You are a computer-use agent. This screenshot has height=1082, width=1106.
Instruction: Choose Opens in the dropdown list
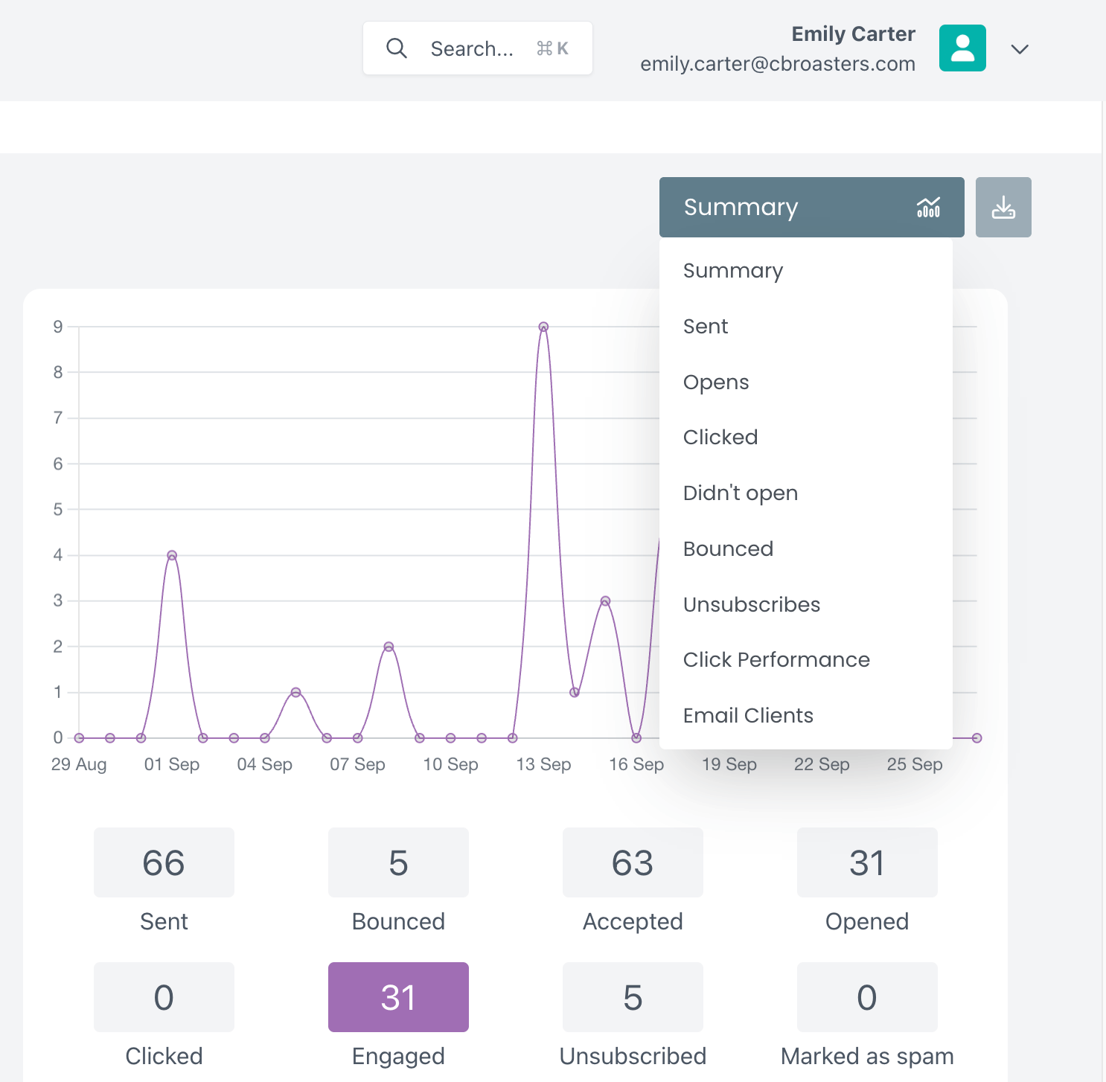[x=716, y=382]
